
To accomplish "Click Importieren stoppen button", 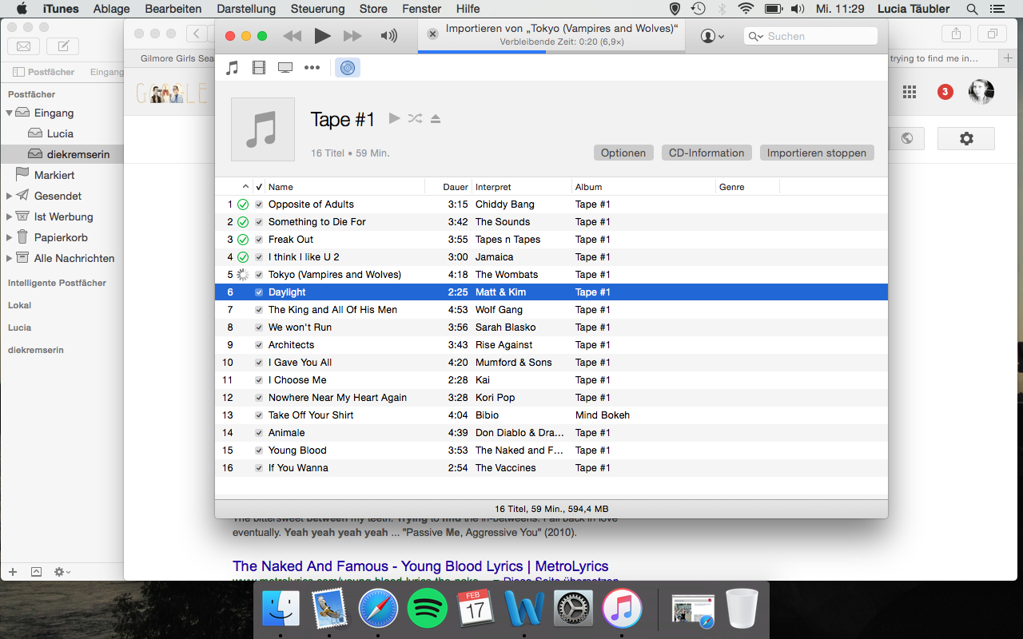I will (817, 153).
